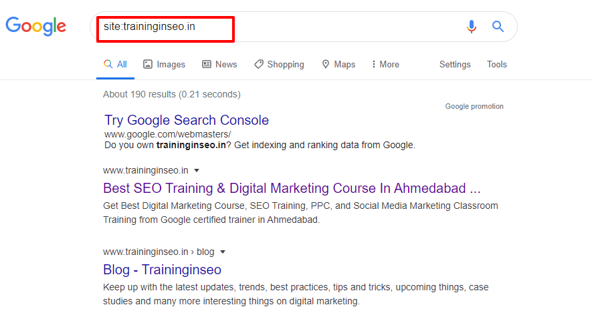
Task: Switch to the All results tab
Action: pyautogui.click(x=116, y=65)
